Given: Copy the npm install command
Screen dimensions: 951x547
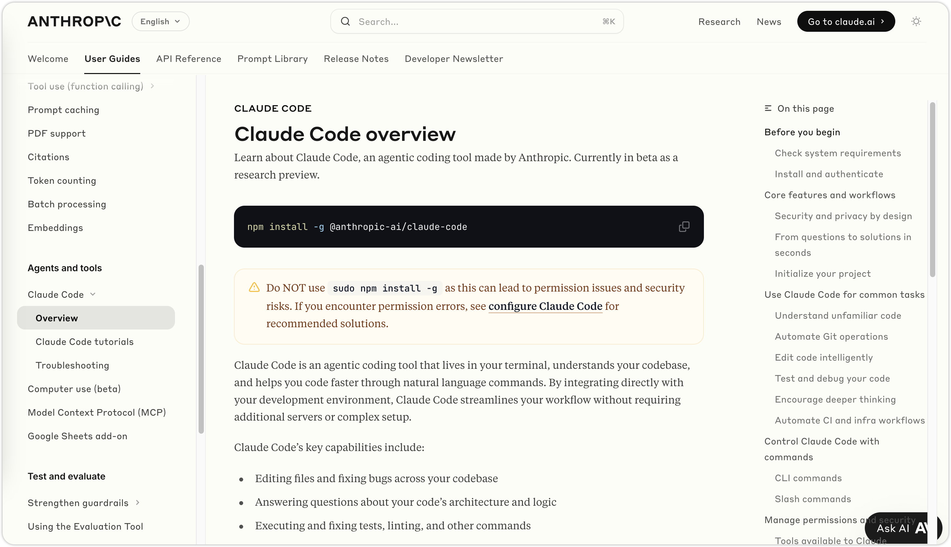Looking at the screenshot, I should (x=684, y=227).
